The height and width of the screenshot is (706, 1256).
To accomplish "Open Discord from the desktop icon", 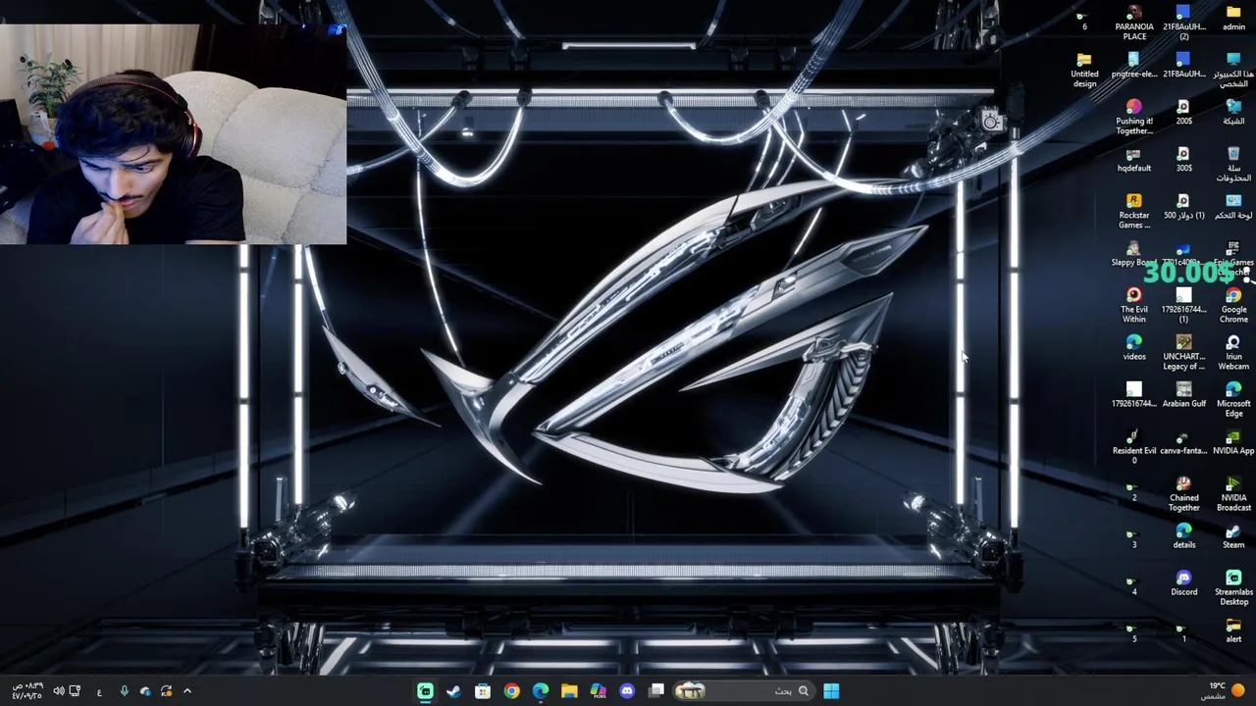I will click(1183, 582).
